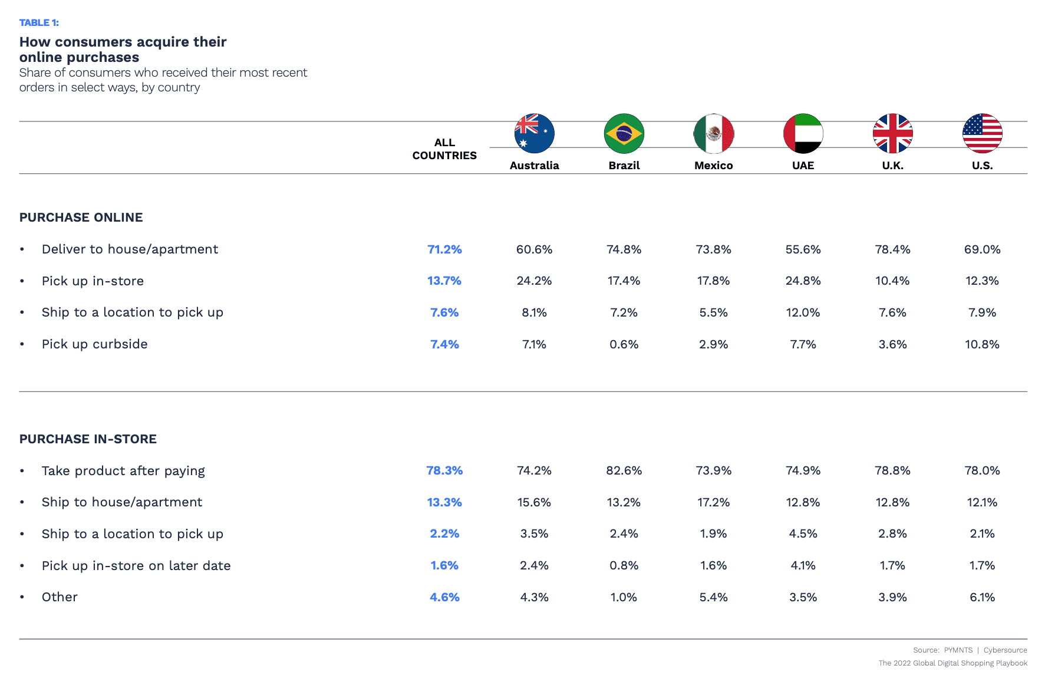Click the PURCHASE IN-STORE section heading
The image size is (1045, 685).
tap(88, 439)
